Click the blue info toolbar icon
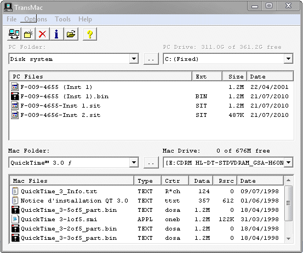Viewport: 303px width, 253px height. [56, 34]
